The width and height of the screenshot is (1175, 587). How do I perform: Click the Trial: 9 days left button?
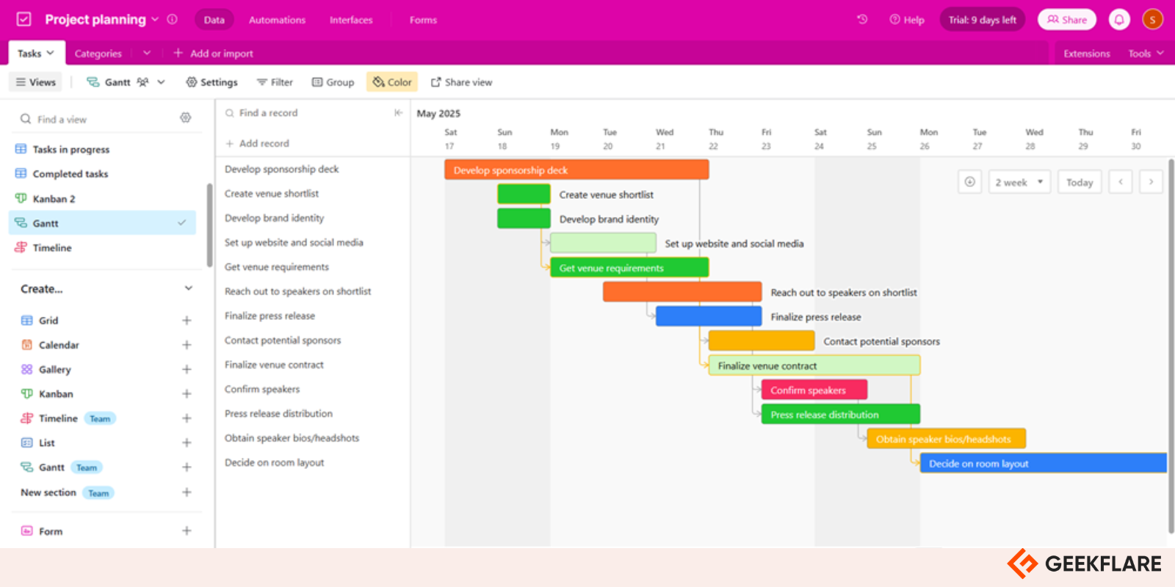click(983, 20)
